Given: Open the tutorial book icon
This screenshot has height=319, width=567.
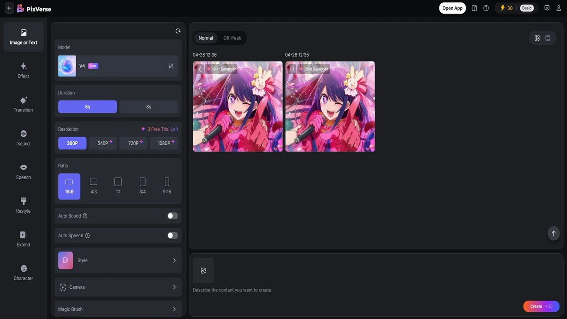Looking at the screenshot, I should [474, 8].
